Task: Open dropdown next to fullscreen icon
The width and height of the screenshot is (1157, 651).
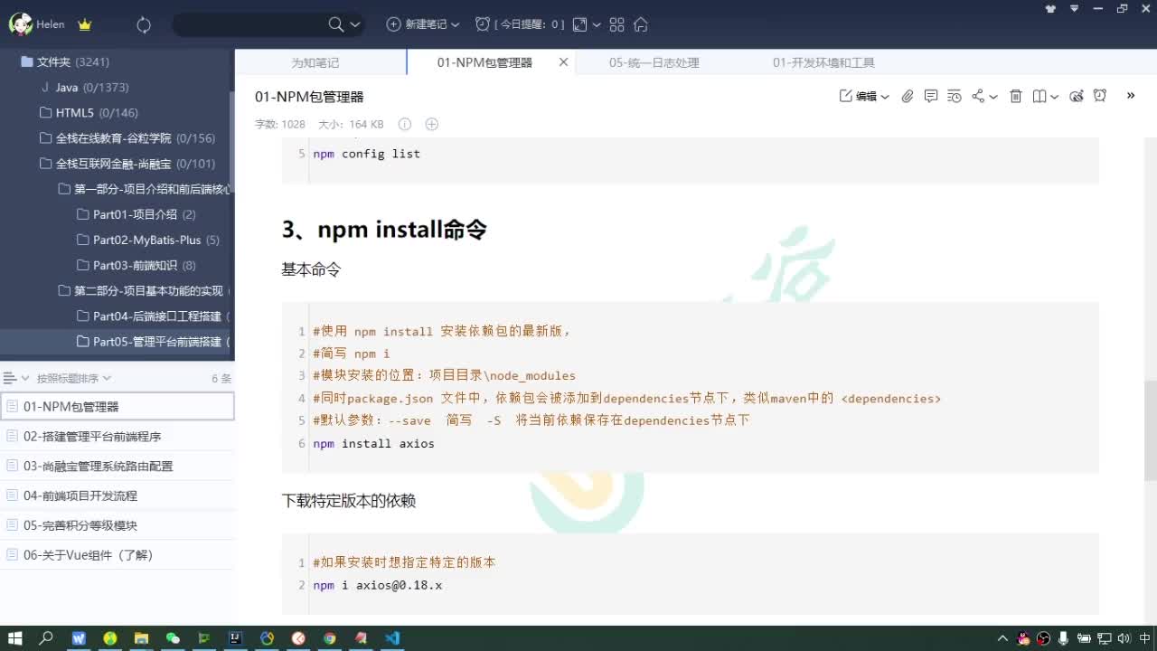Action: pos(597,24)
